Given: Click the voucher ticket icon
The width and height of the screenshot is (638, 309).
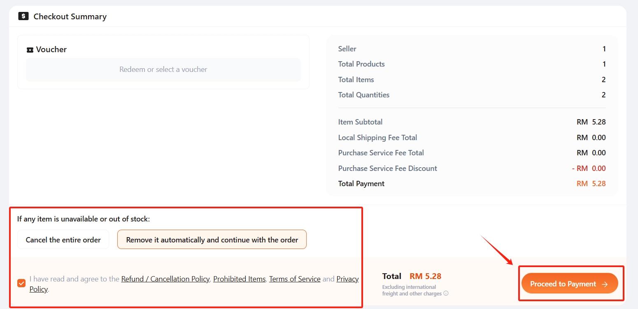Looking at the screenshot, I should click(30, 50).
